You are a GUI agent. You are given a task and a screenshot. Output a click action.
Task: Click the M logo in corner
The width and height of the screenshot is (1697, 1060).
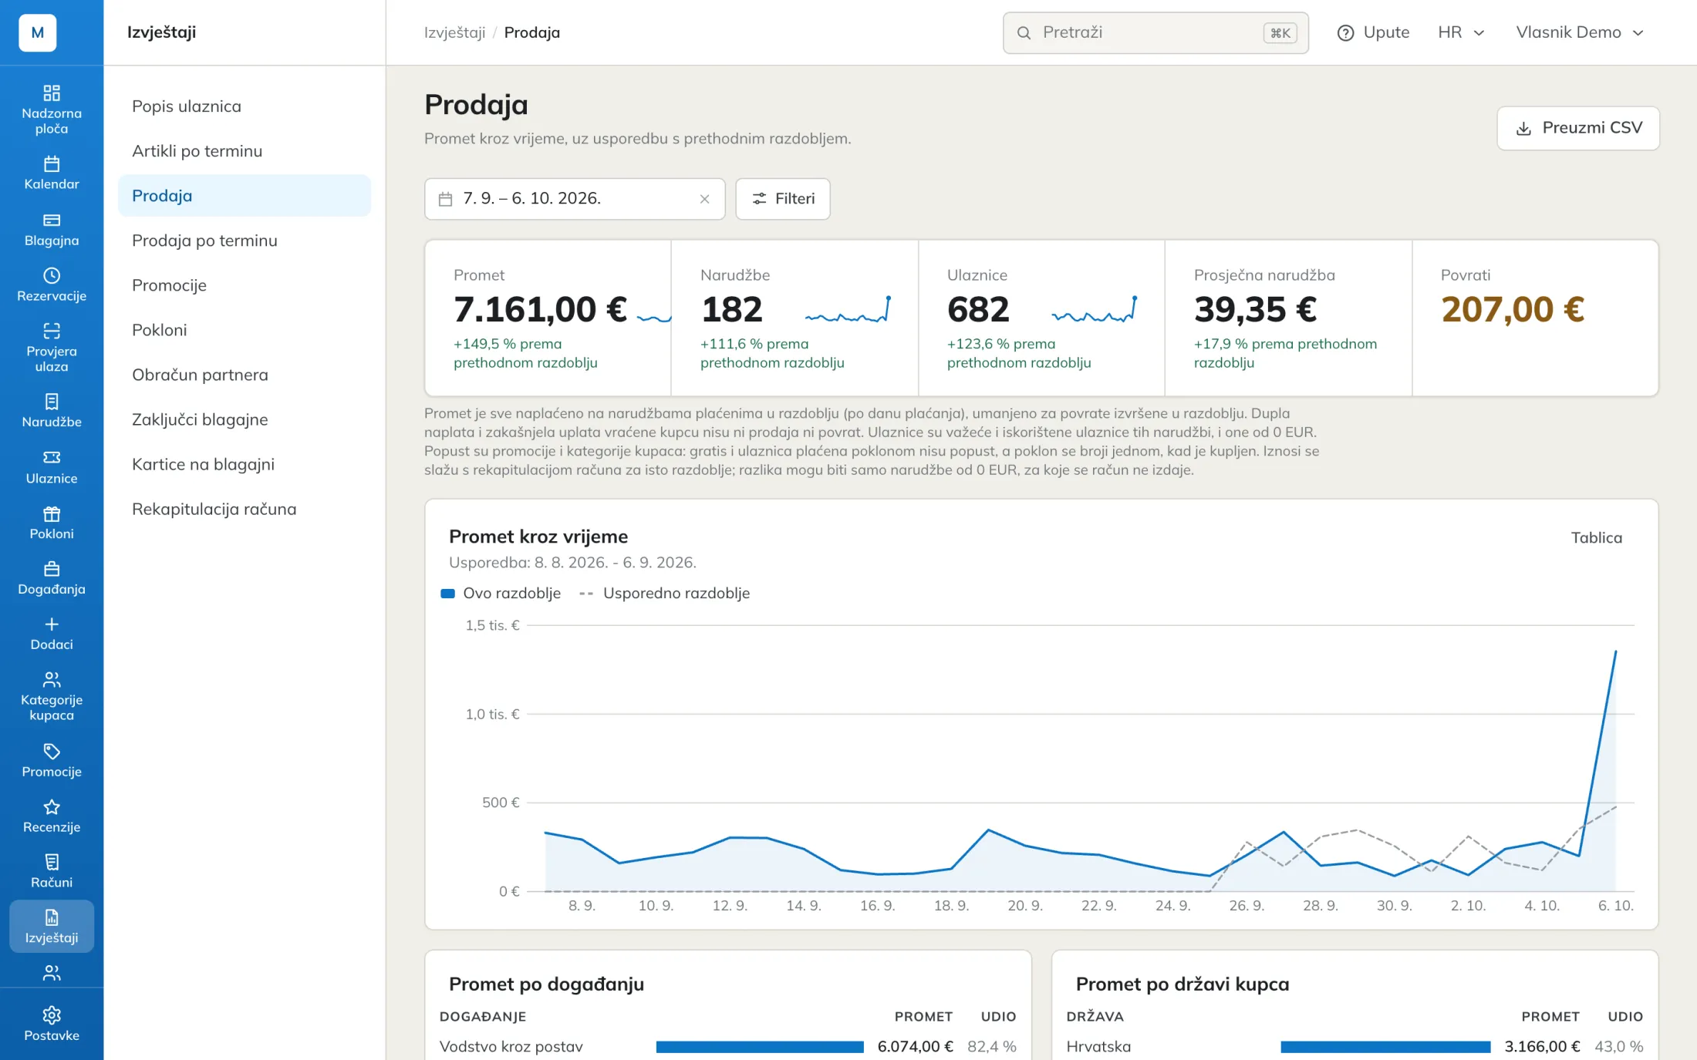click(38, 32)
